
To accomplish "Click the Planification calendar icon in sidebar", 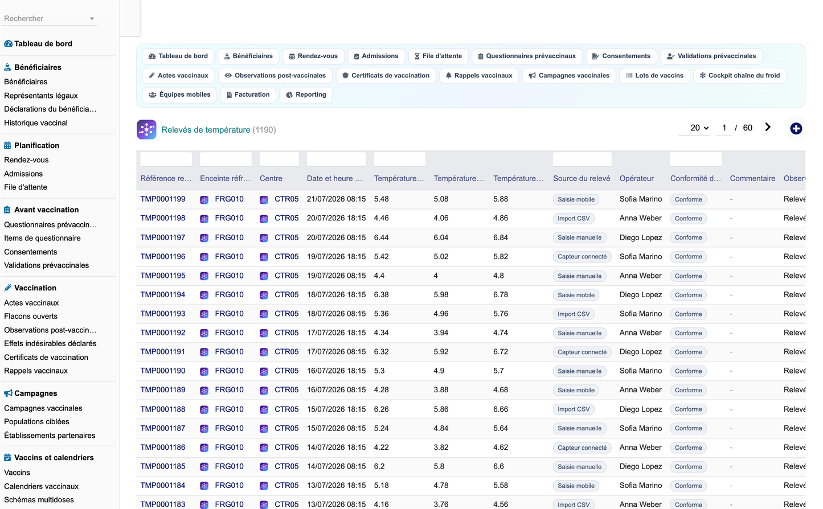I will click(x=7, y=146).
